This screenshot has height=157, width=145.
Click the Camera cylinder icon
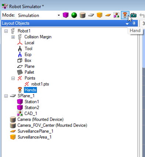coord(13,119)
